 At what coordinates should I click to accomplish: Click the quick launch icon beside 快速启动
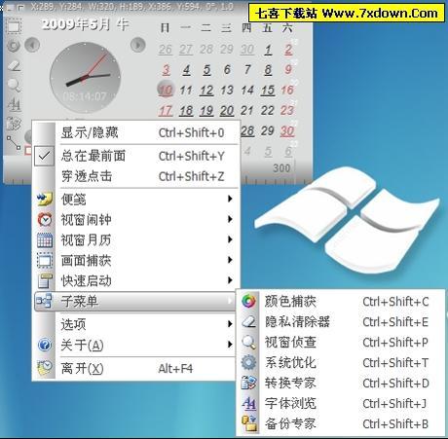45,280
